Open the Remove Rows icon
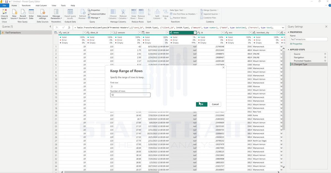Viewport: 331px width, 173px height. pyautogui.click(x=141, y=12)
